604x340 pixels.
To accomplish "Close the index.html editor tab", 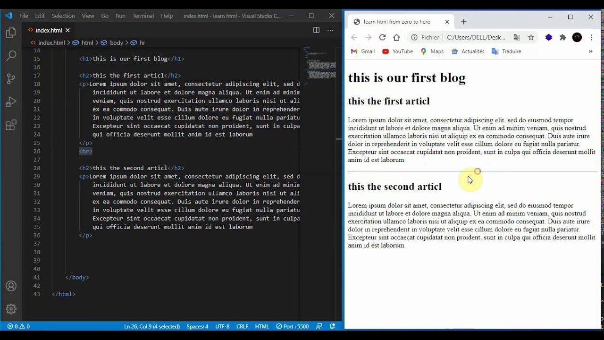I will (67, 30).
